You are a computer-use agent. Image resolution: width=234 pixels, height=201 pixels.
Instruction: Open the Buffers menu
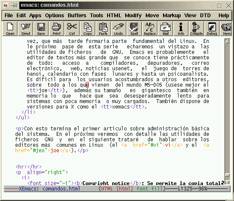[77, 16]
